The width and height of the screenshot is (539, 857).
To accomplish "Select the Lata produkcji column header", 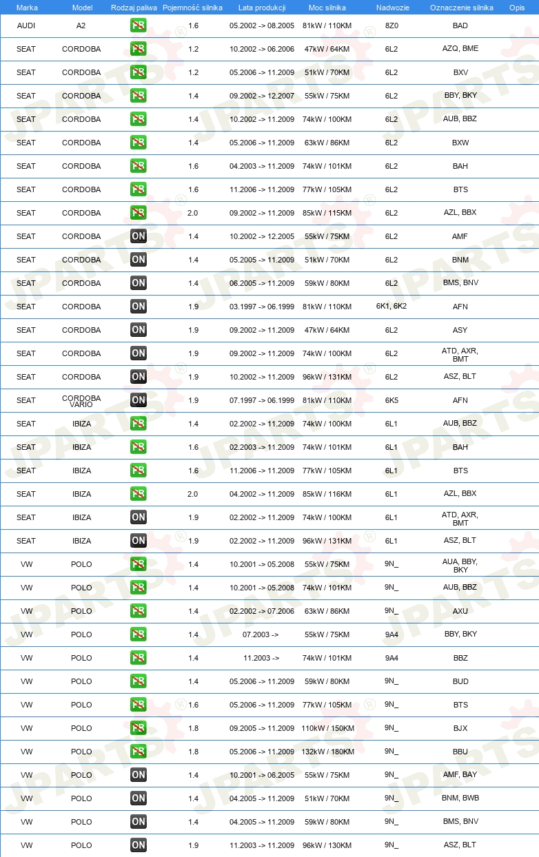I will pyautogui.click(x=261, y=8).
